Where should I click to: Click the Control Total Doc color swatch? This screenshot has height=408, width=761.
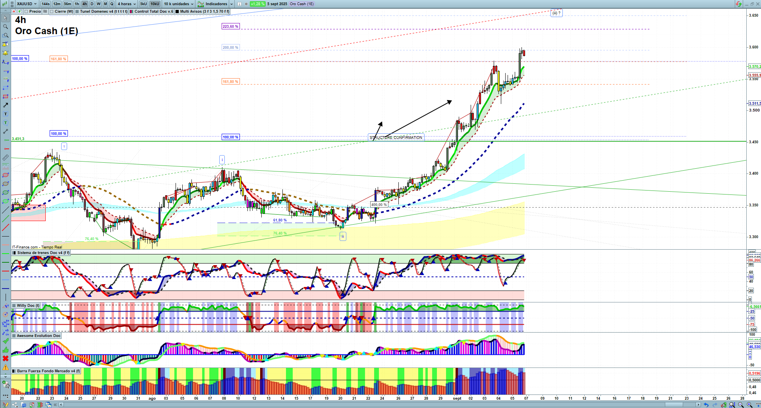tap(131, 12)
